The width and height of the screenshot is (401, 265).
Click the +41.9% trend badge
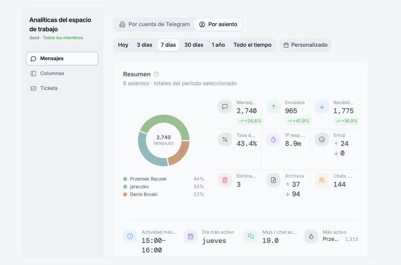(x=298, y=121)
